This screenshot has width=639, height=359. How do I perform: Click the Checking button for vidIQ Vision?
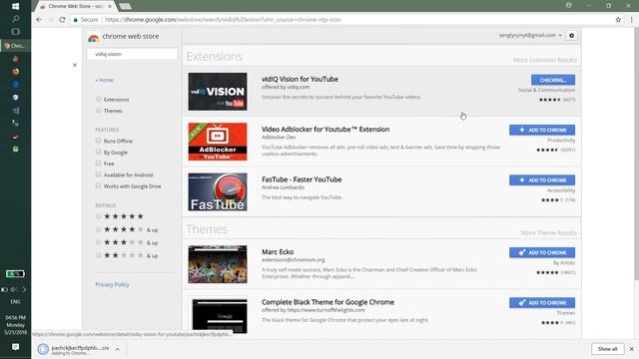pos(553,80)
